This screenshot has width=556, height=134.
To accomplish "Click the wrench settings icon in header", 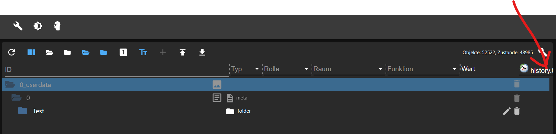I will pos(18,26).
